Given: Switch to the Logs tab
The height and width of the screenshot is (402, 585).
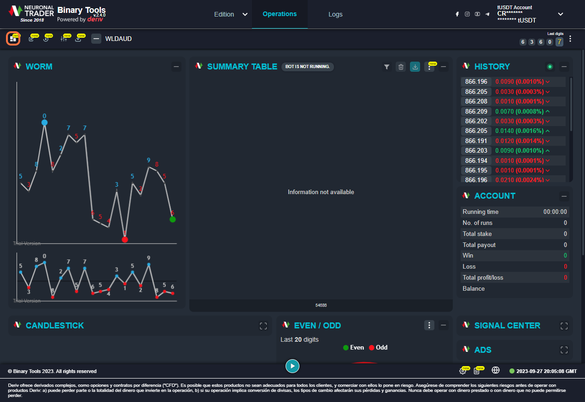Looking at the screenshot, I should 335,14.
